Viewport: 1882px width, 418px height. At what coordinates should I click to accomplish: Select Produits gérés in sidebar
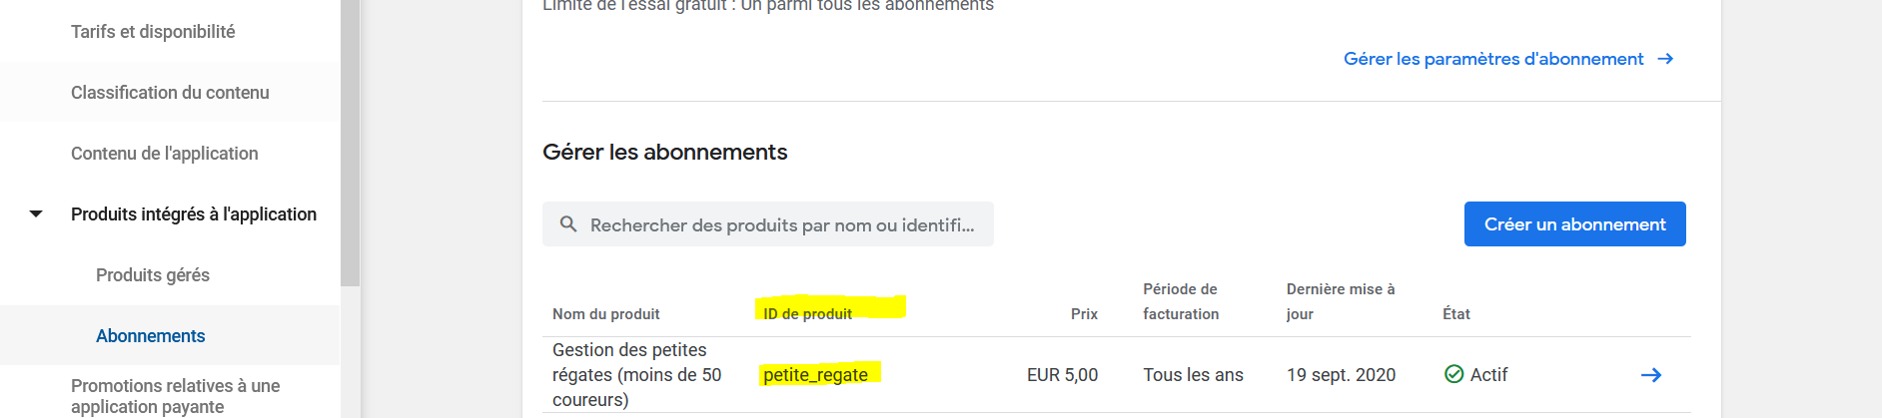tap(153, 275)
